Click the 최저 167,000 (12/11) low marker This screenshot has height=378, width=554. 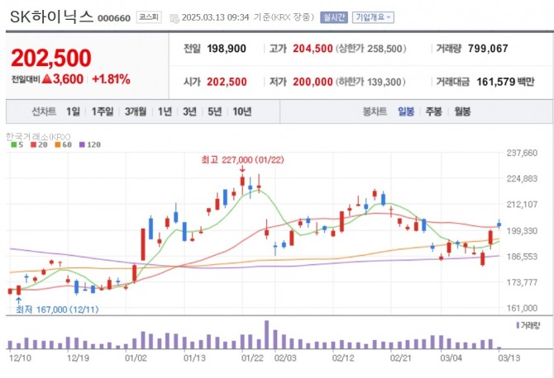[57, 309]
